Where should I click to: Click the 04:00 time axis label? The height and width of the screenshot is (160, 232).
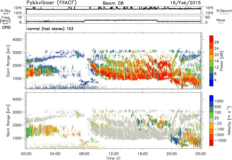[x=55, y=154]
